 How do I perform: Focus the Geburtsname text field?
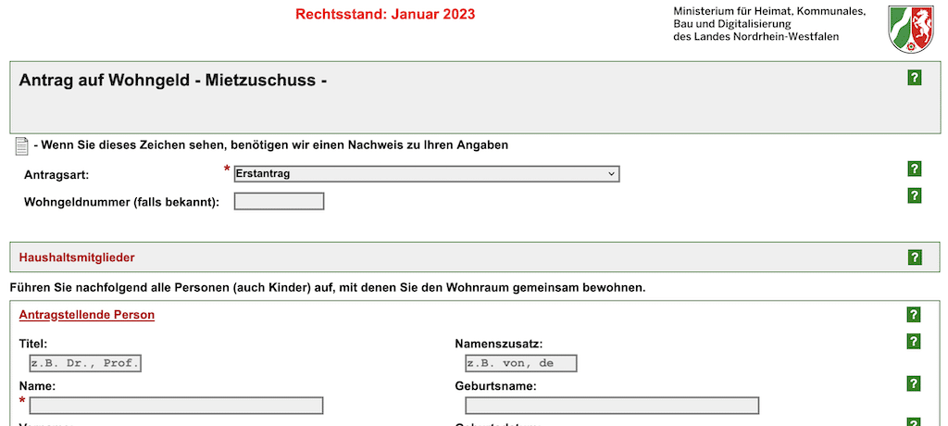(x=612, y=406)
